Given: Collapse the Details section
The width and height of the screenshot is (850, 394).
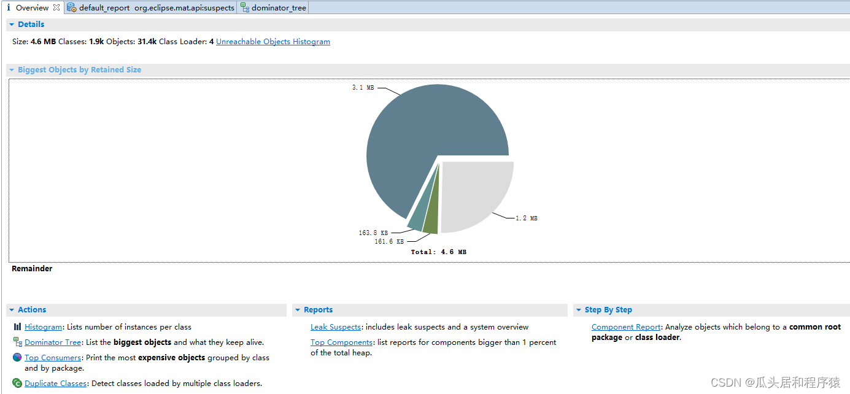Looking at the screenshot, I should click(x=12, y=25).
